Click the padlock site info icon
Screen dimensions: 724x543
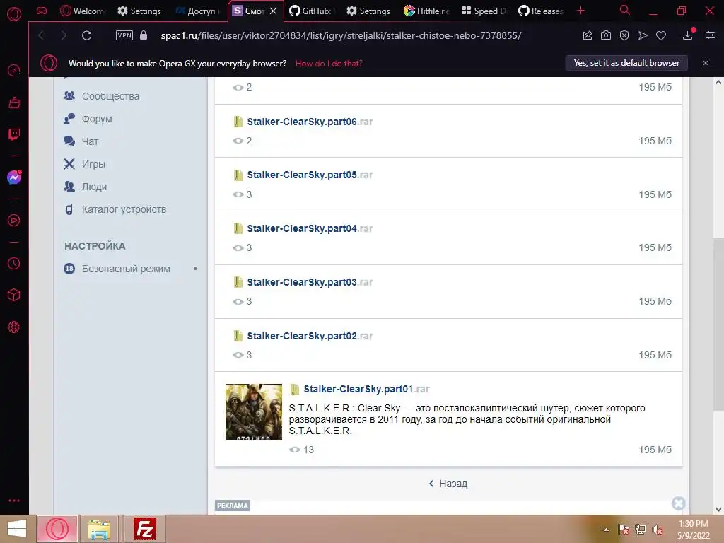pyautogui.click(x=144, y=35)
